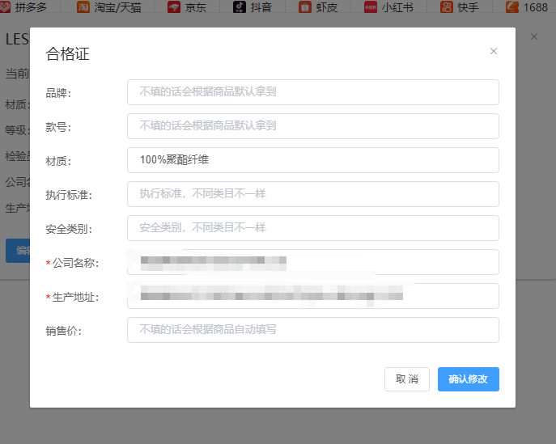Click the 执行标准 input field
Image resolution: width=556 pixels, height=444 pixels.
click(312, 194)
